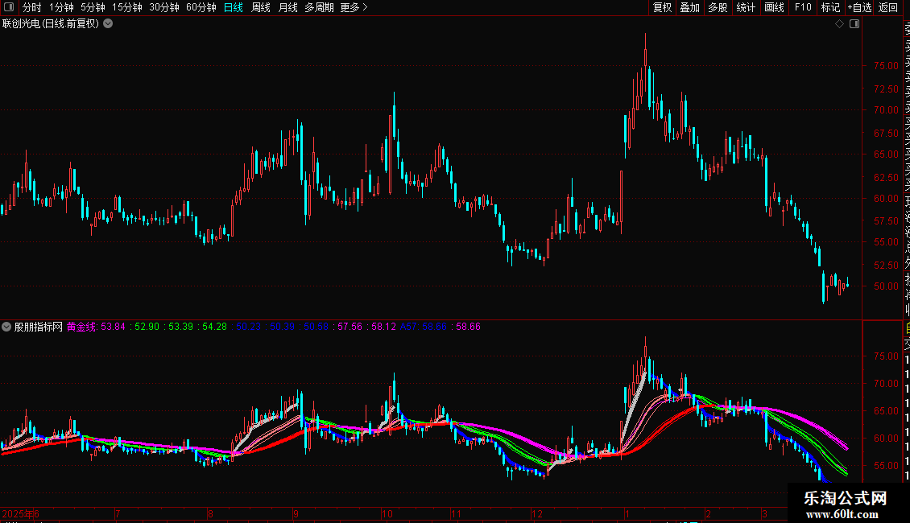Viewport: 910px width, 523px height.
Task: Switch to 周线 weekly chart
Action: 261,7
